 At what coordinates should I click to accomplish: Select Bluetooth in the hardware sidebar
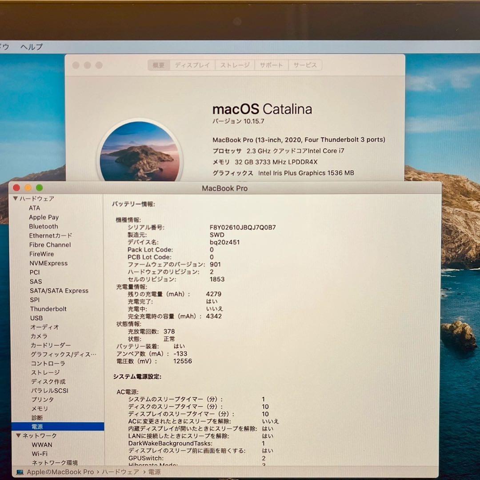[43, 226]
